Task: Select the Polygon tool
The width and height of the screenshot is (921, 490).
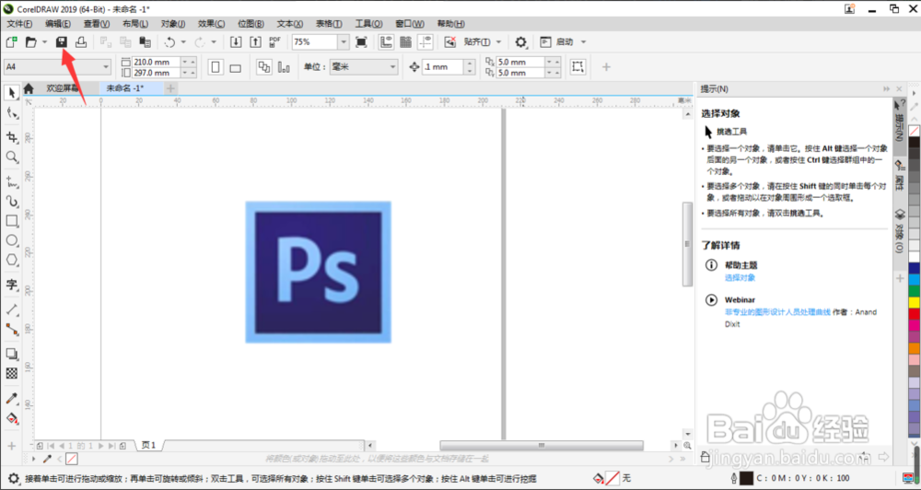Action: click(12, 260)
